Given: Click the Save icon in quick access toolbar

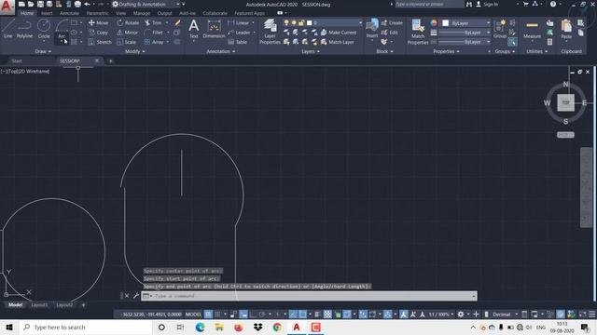Looking at the screenshot, I should (40, 4).
